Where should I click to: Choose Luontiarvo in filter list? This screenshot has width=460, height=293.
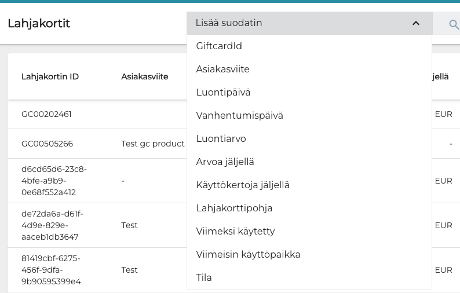221,139
